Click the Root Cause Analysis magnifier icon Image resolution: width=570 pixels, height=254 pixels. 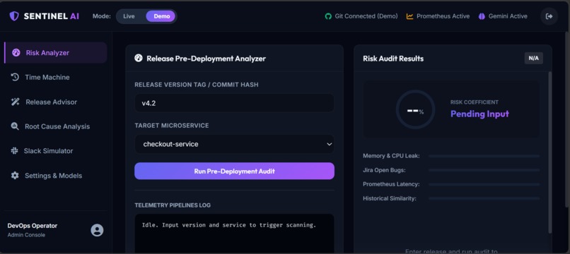[15, 126]
